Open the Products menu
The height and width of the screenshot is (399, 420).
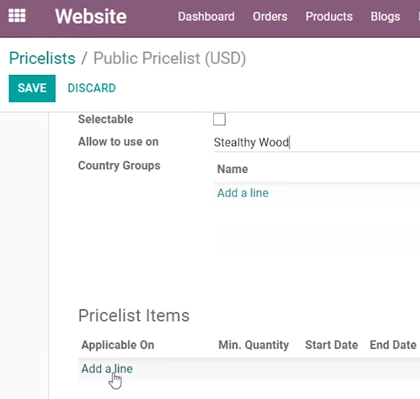coord(329,17)
